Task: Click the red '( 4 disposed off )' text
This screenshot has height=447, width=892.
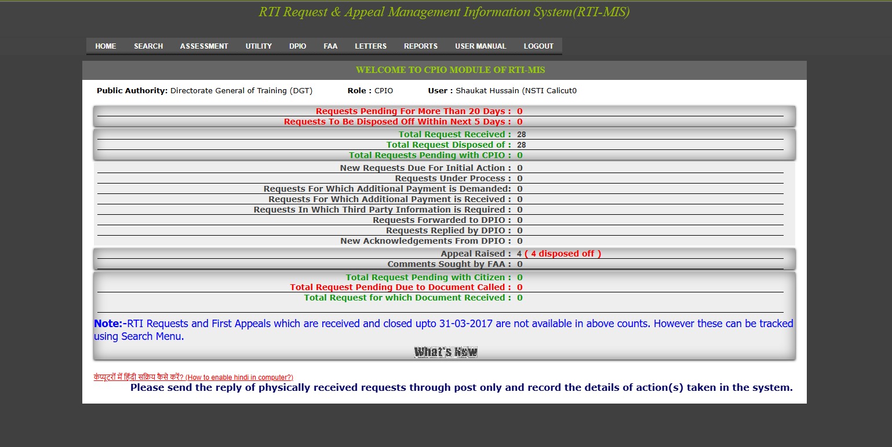Action: (563, 254)
